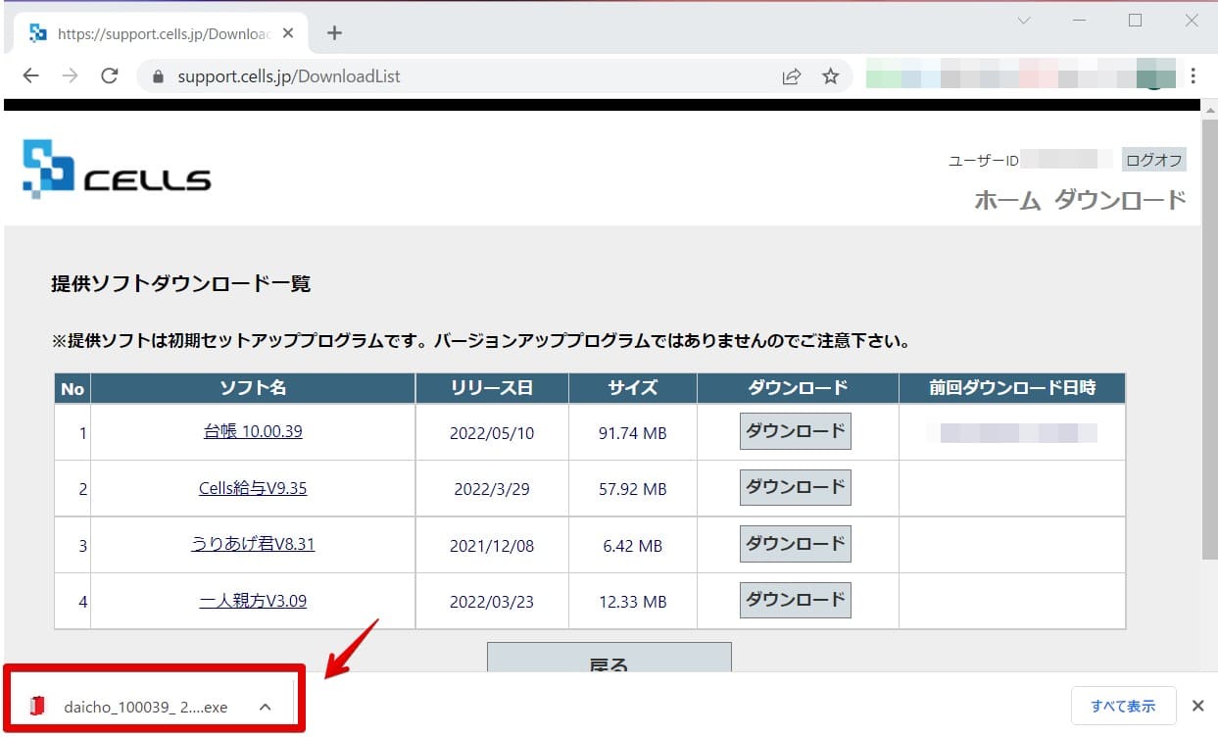Click the release date 2021/12/08 cell
1218x737 pixels.
click(x=492, y=546)
